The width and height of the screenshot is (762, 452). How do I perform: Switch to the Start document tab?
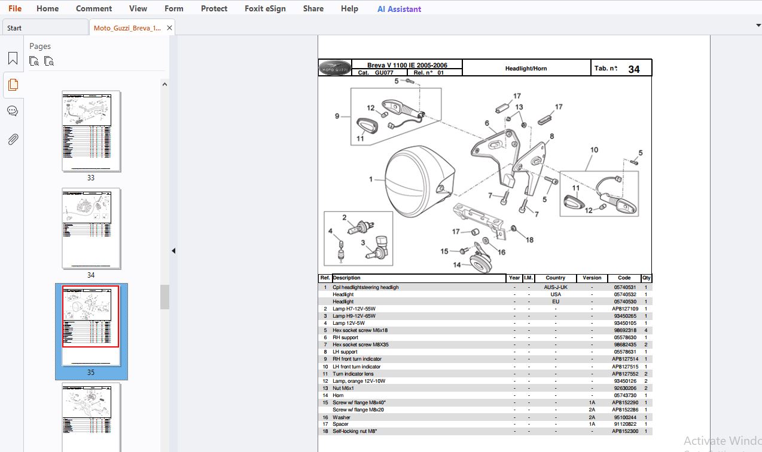[x=45, y=27]
